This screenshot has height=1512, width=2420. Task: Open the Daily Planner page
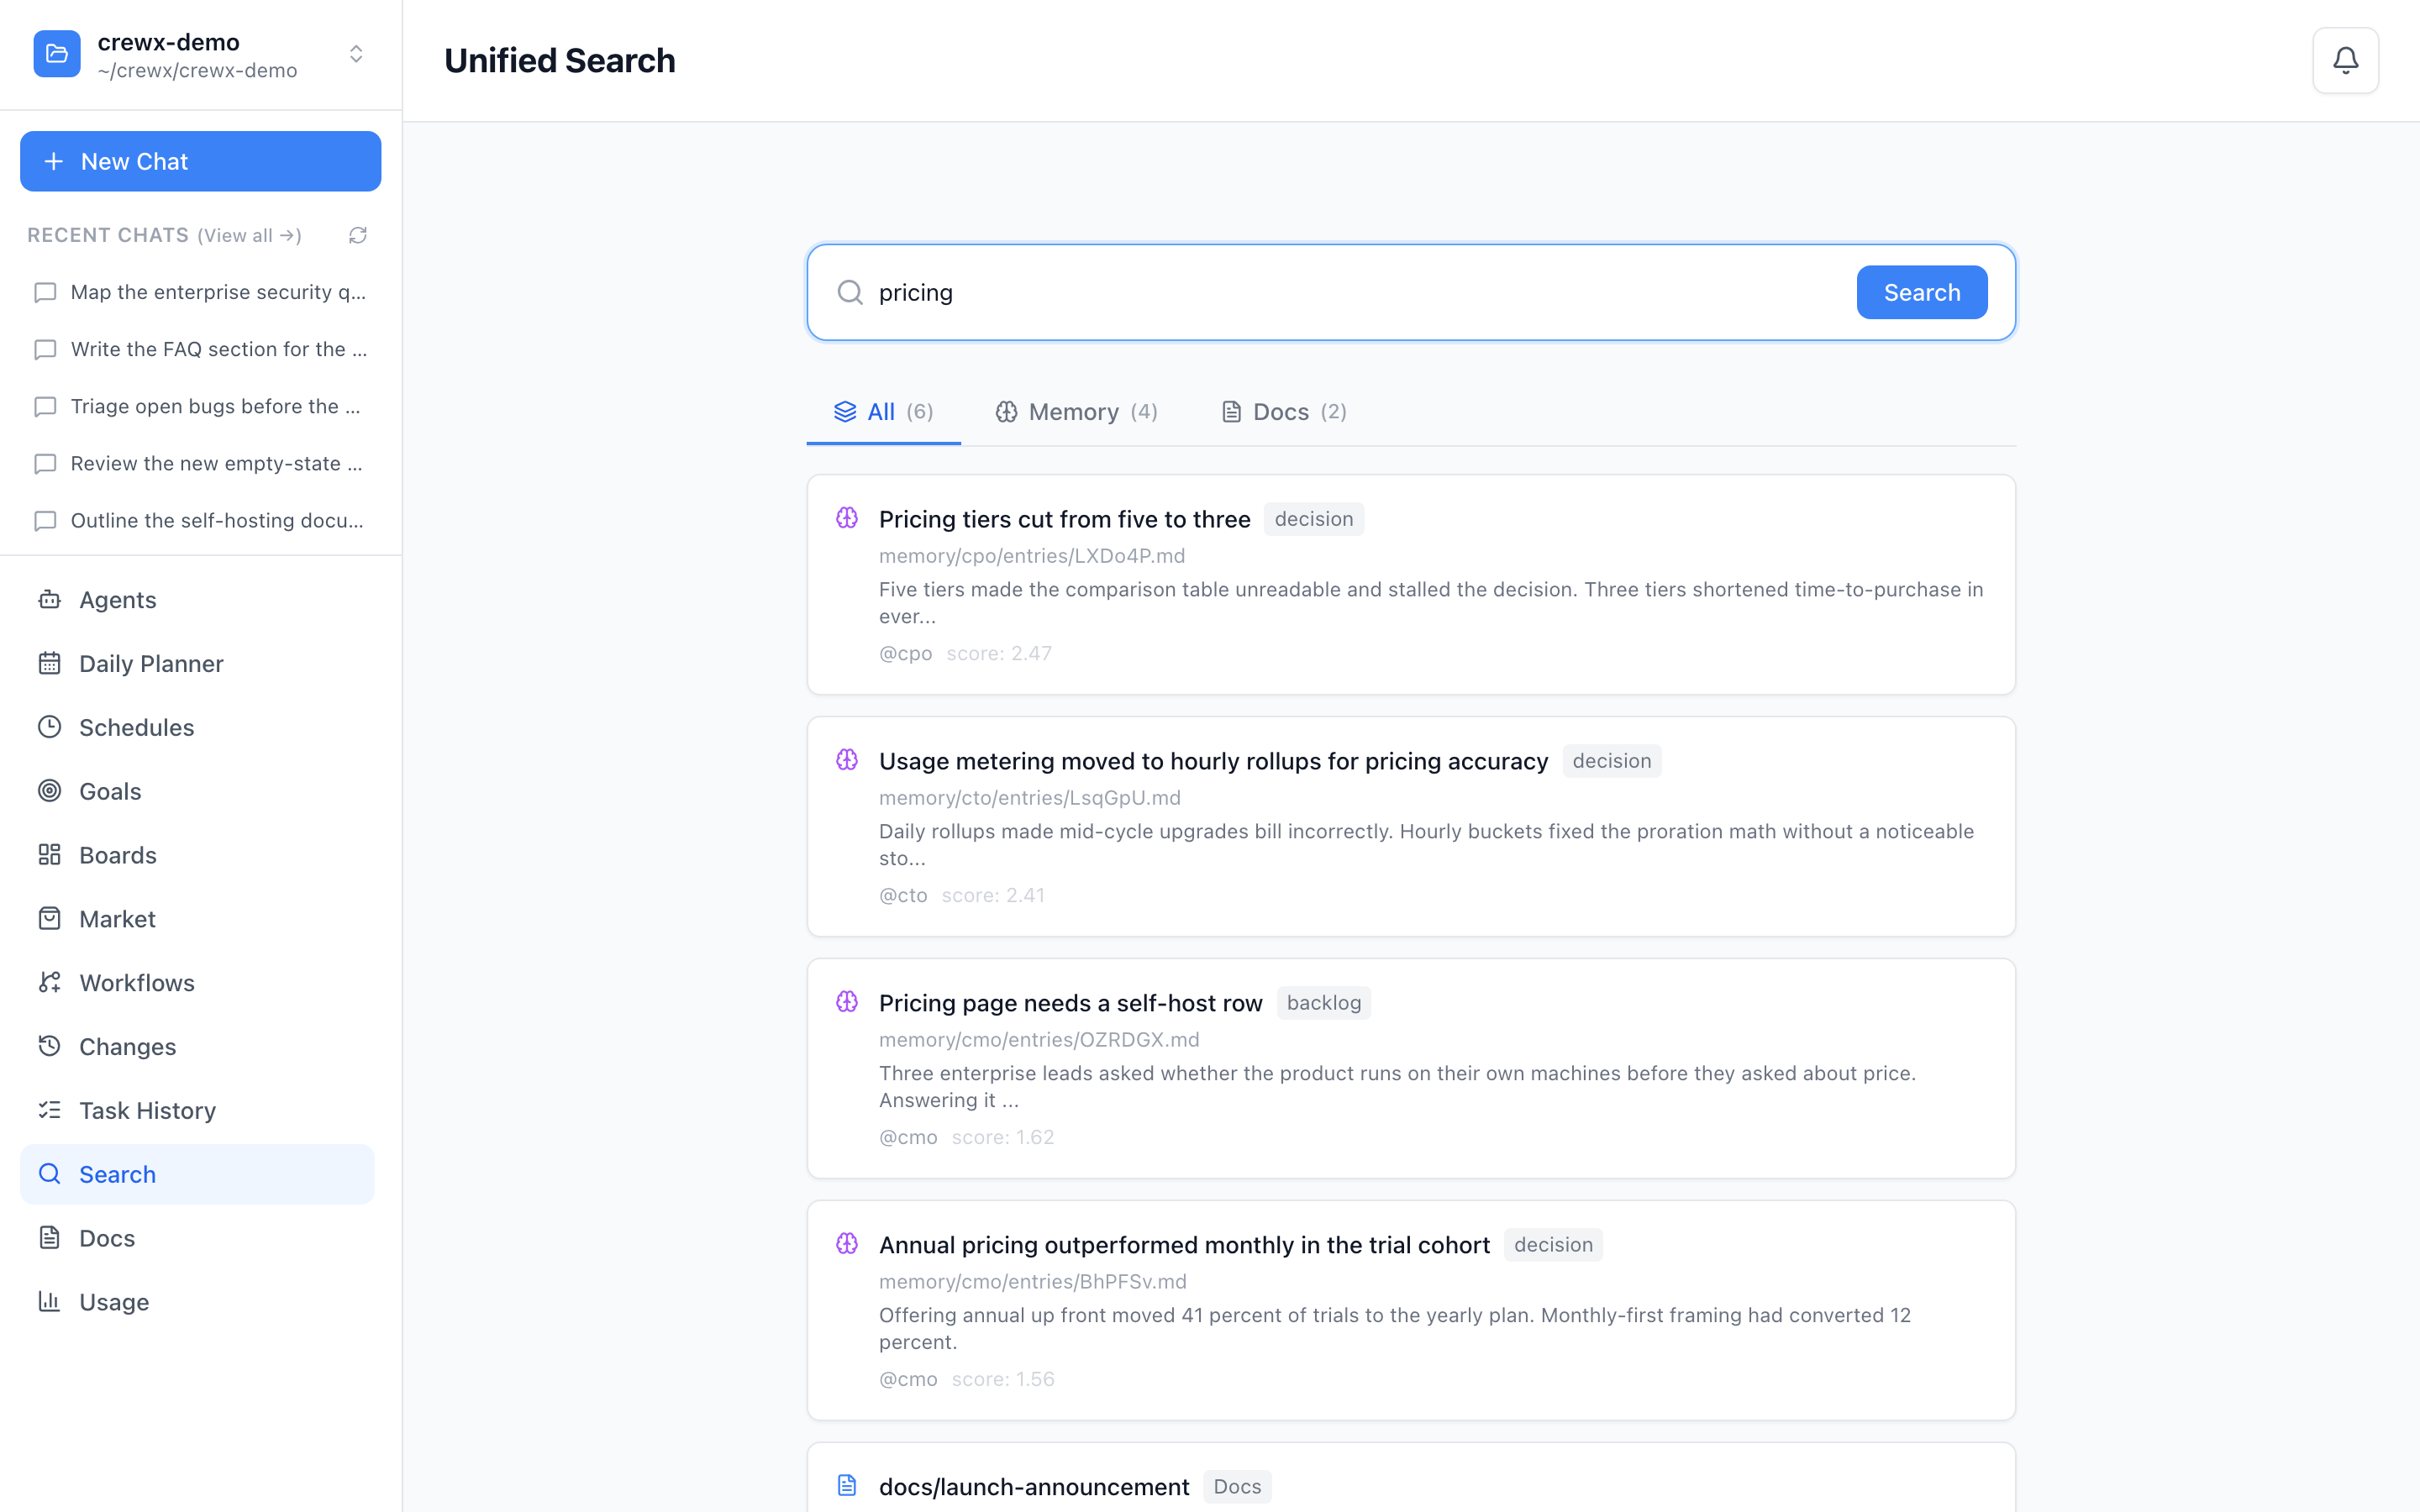coord(197,664)
